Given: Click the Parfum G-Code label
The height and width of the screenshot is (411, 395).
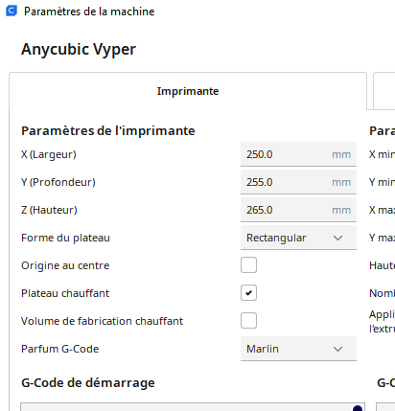Looking at the screenshot, I should click(x=60, y=349).
